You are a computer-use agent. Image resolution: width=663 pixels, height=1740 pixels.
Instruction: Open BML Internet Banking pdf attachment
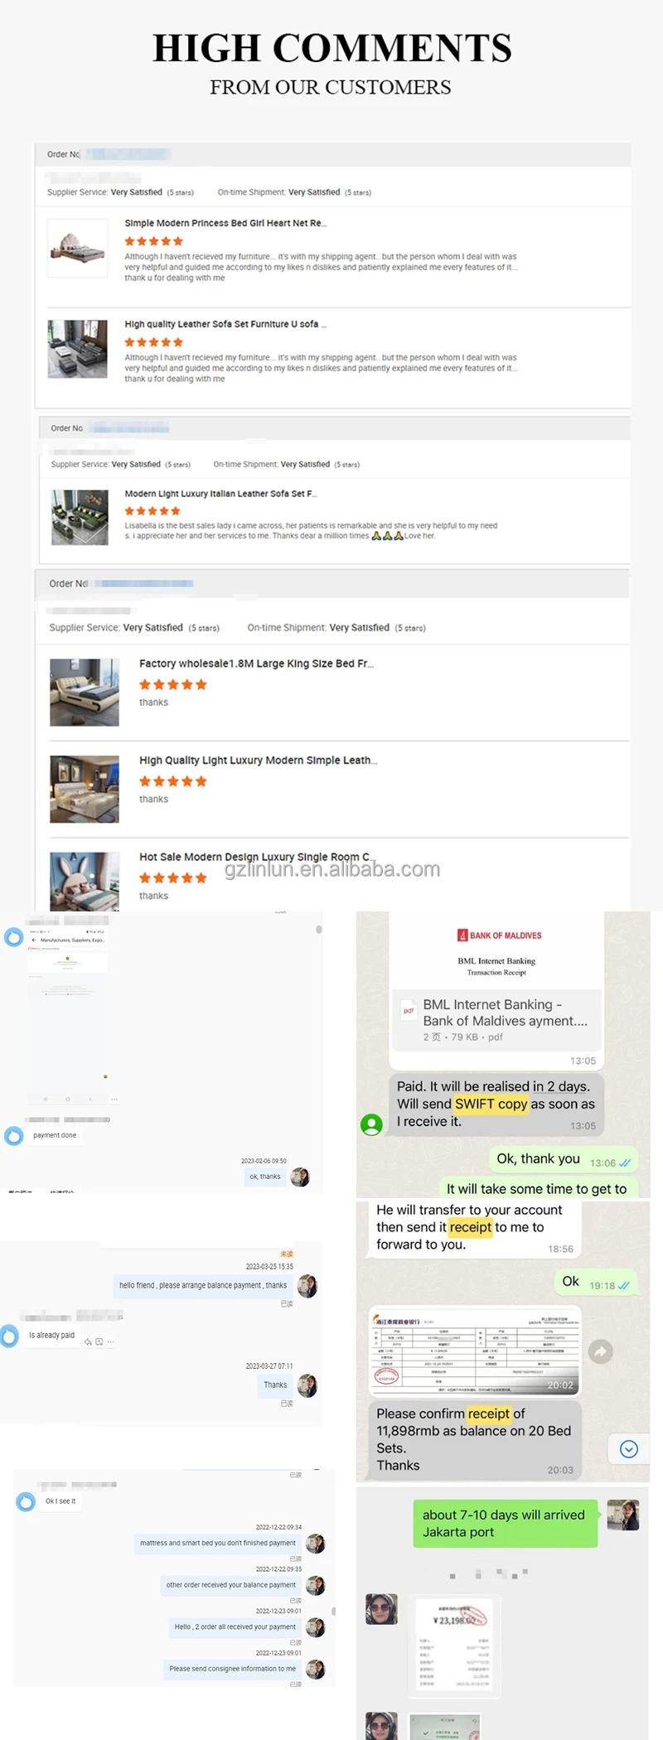click(x=496, y=1019)
